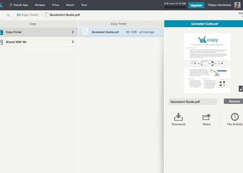Open the Tour page
This screenshot has width=243, height=173.
[x=84, y=5]
